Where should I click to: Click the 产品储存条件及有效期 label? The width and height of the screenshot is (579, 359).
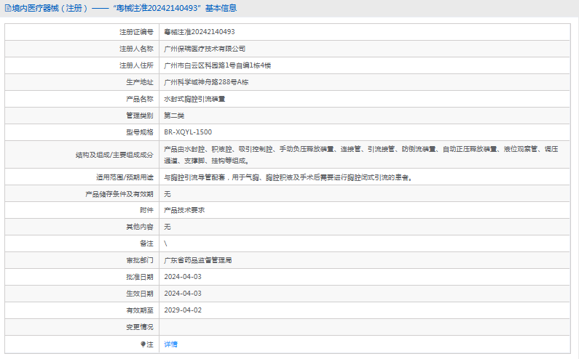tap(119, 194)
